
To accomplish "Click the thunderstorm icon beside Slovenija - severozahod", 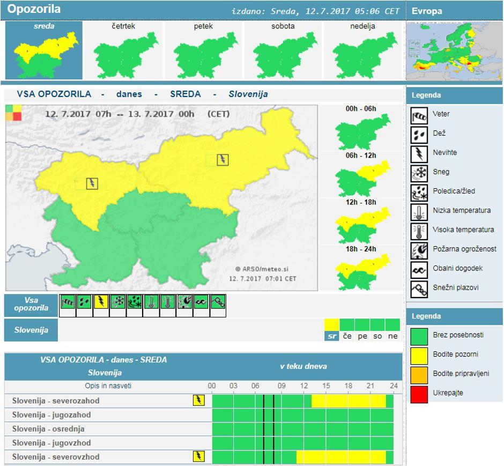I will pyautogui.click(x=199, y=400).
